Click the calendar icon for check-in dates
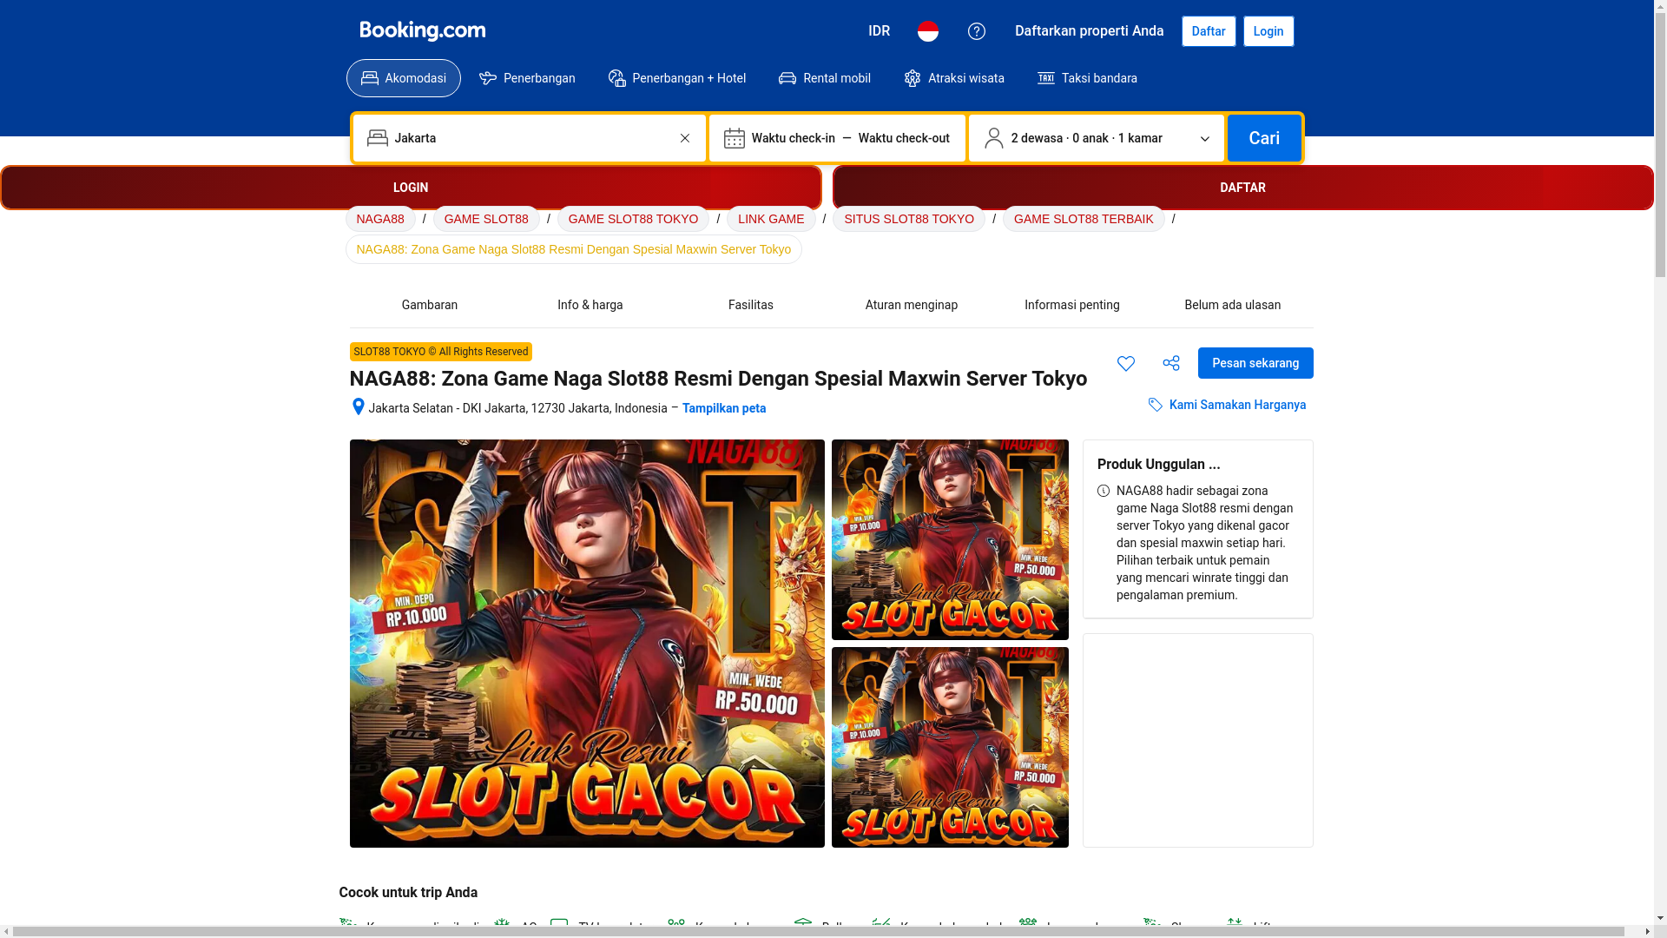 pos(735,138)
